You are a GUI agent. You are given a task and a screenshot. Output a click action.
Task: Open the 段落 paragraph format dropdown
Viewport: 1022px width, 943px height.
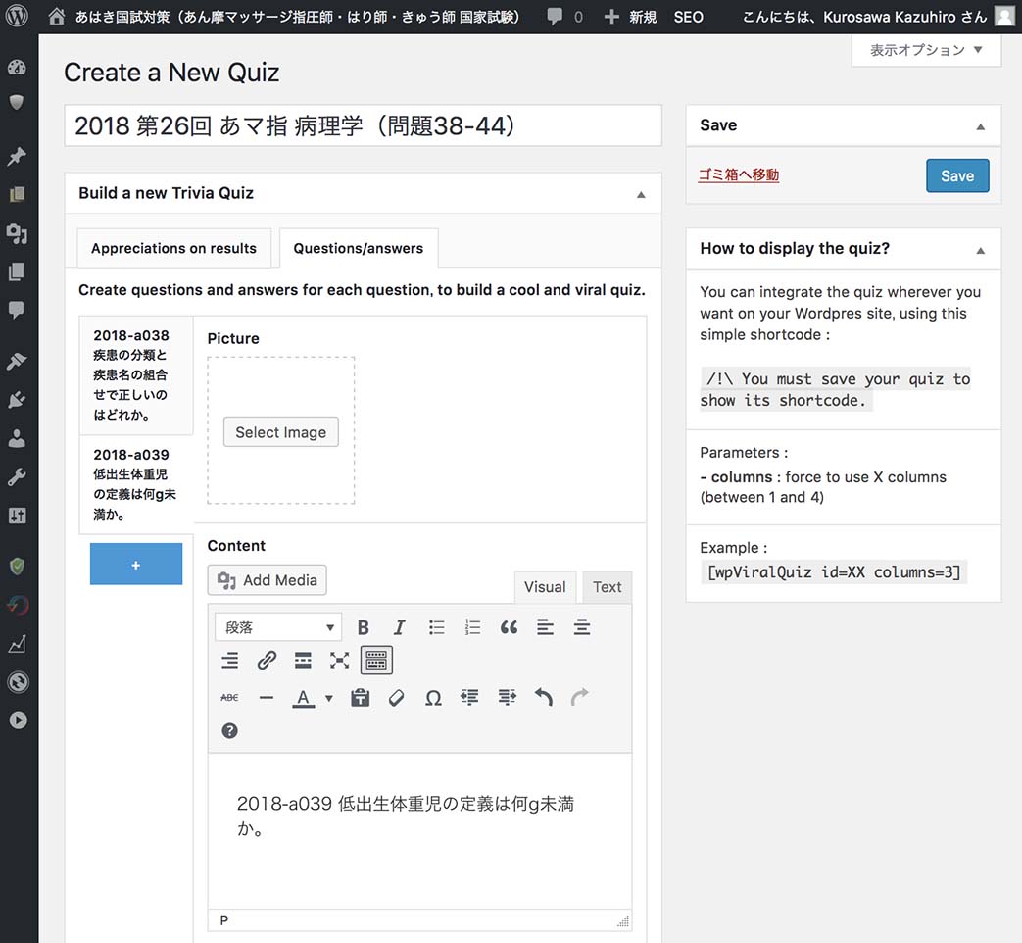coord(278,627)
